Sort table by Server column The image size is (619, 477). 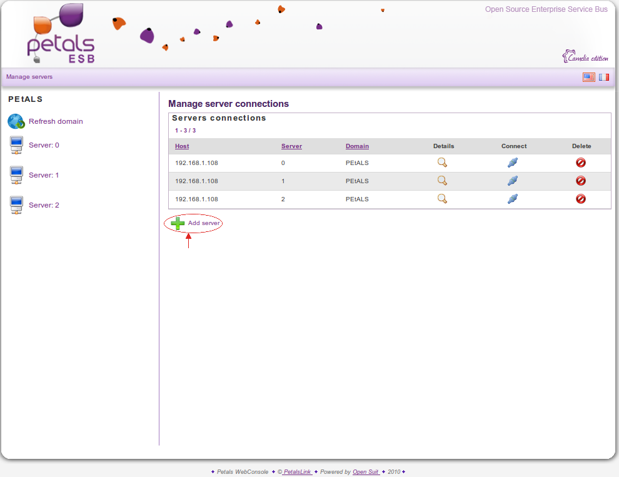click(291, 146)
